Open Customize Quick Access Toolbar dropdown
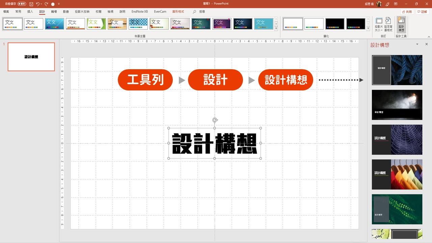432x243 pixels. (59, 4)
